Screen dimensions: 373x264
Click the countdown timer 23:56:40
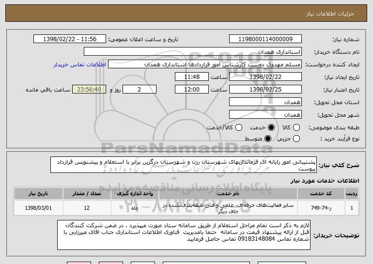89,90
